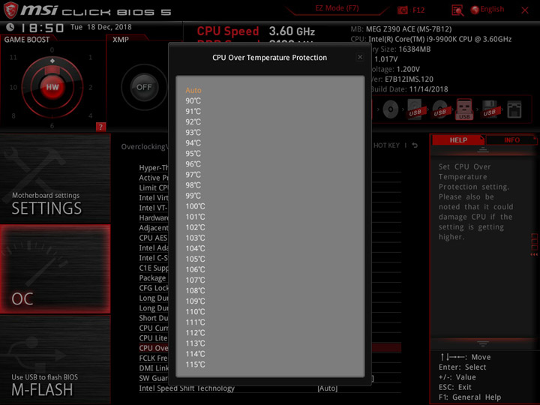
Task: Select the optical disc boot device icon
Action: click(x=391, y=109)
